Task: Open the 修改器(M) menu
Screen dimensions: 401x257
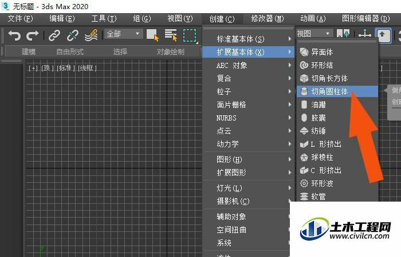Action: tap(268, 19)
